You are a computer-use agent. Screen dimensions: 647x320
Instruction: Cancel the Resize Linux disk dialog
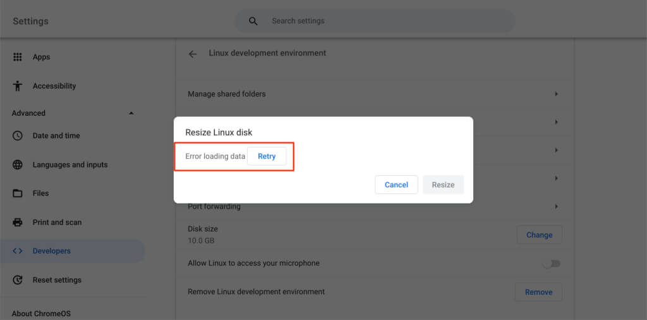[x=396, y=185]
